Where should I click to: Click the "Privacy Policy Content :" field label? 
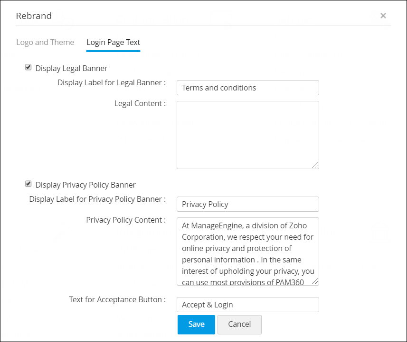(x=125, y=220)
